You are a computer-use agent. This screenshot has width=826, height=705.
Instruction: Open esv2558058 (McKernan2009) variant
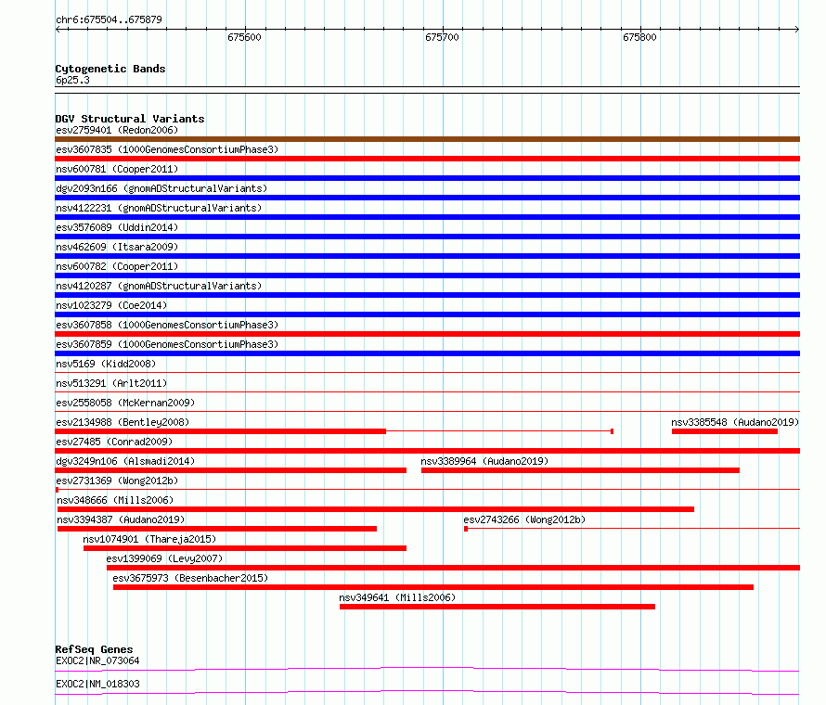(x=125, y=403)
